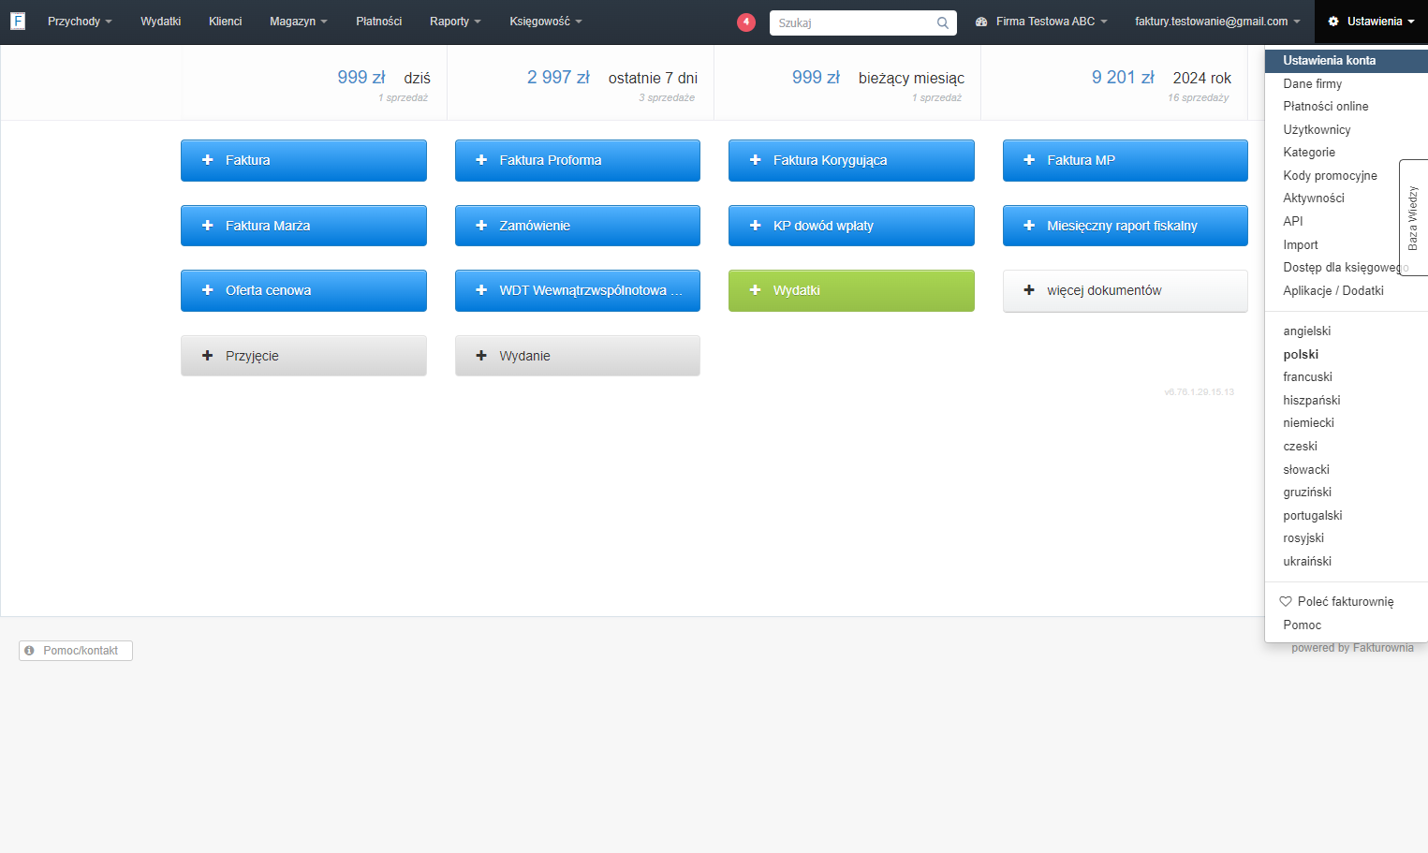Select Ustawienia konta from the settings menu
1428x853 pixels.
[x=1347, y=61]
